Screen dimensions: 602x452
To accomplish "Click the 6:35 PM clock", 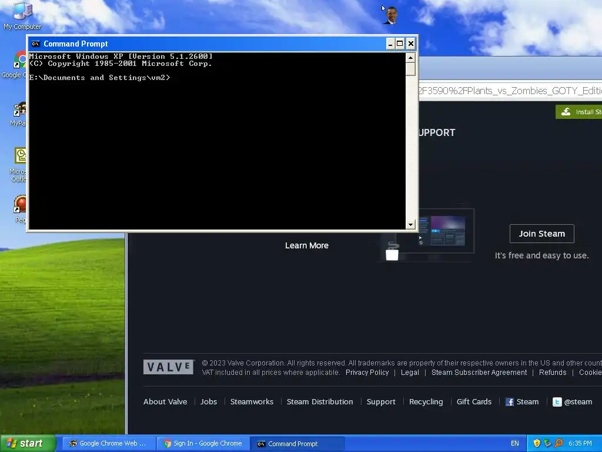I will 580,443.
